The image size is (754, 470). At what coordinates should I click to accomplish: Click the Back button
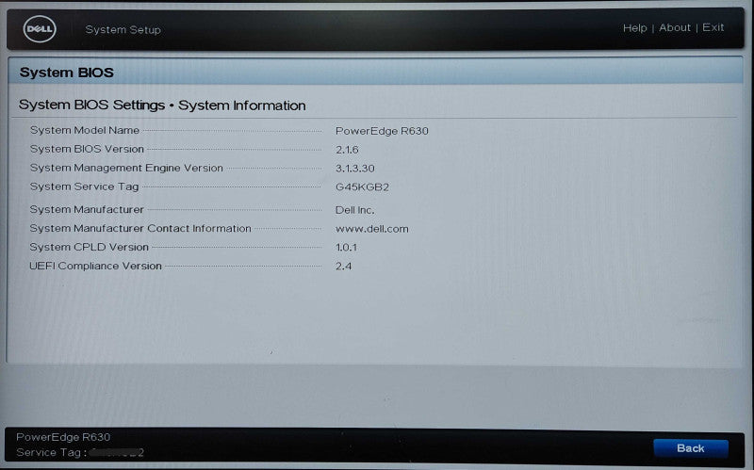(x=691, y=448)
